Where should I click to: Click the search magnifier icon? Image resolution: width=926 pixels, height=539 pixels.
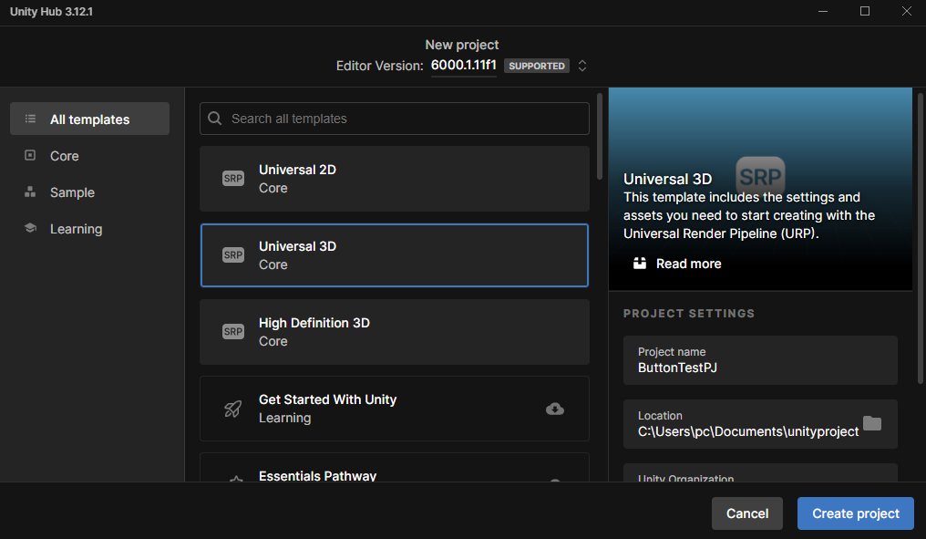click(x=215, y=119)
